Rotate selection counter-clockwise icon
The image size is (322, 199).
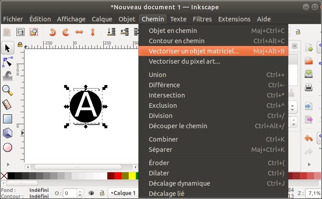[x=53, y=32]
